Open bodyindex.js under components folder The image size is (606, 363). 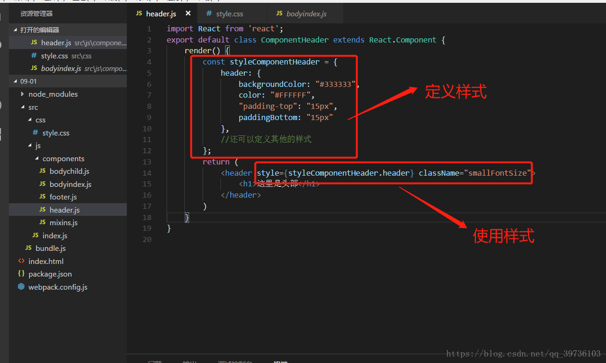click(70, 185)
